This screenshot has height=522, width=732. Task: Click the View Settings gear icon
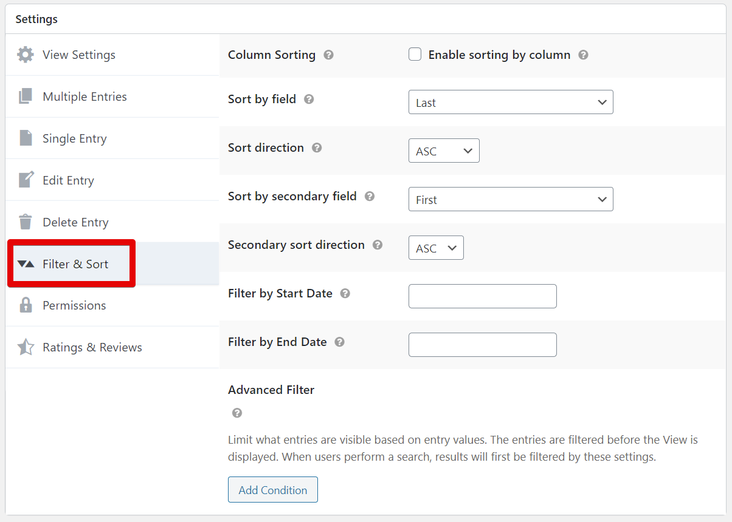point(26,55)
